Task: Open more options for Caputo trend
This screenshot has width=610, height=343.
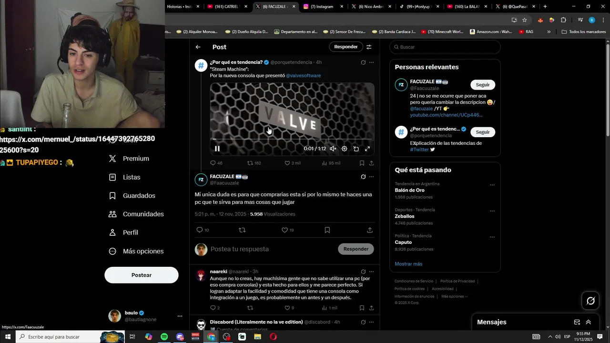Action: 492,237
